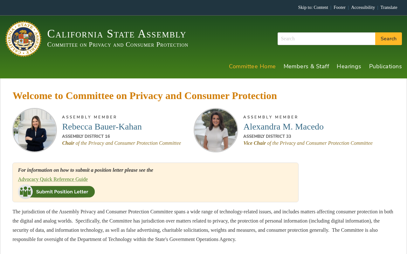Type in the Search input field
This screenshot has width=407, height=254.
click(326, 39)
